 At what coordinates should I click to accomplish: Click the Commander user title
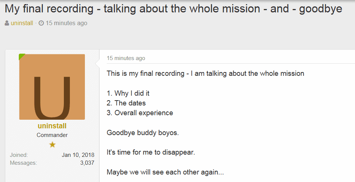tap(52, 135)
